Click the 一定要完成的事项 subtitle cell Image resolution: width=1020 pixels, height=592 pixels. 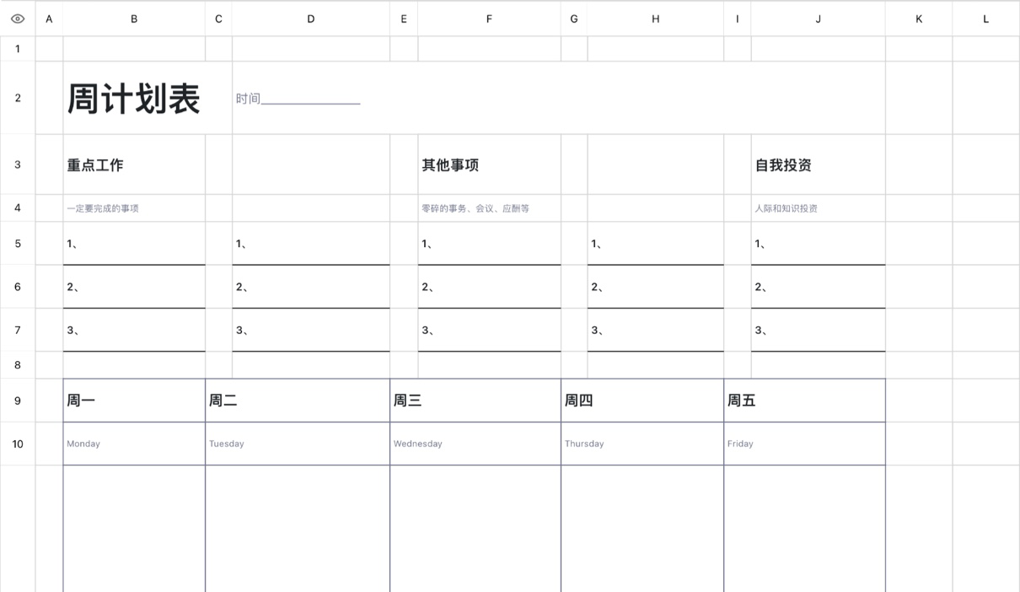point(134,208)
